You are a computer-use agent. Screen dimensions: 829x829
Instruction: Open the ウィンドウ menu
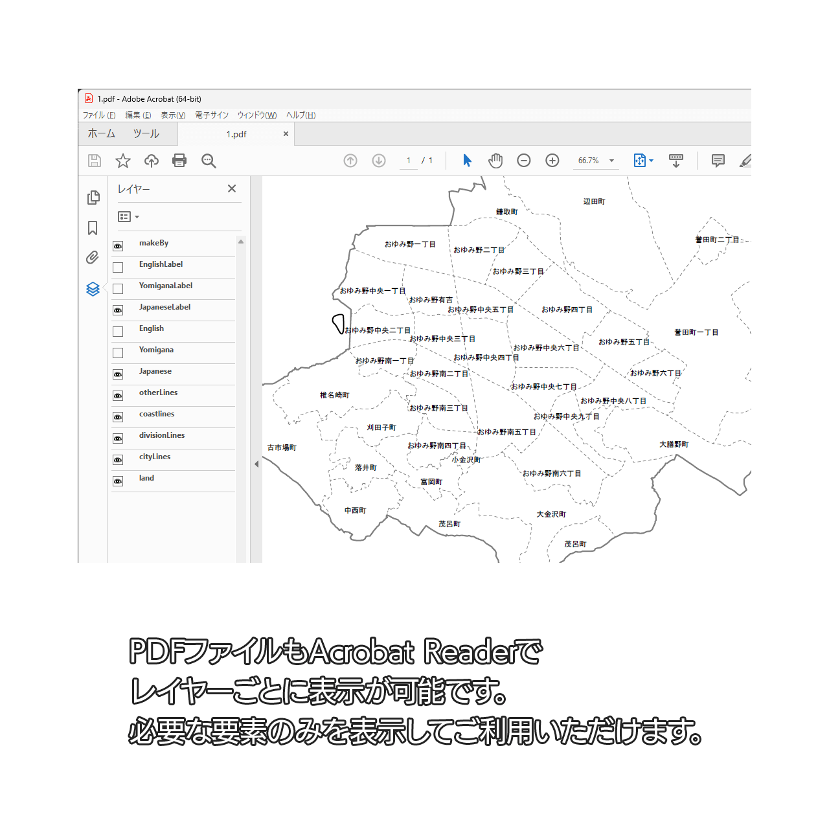point(257,115)
